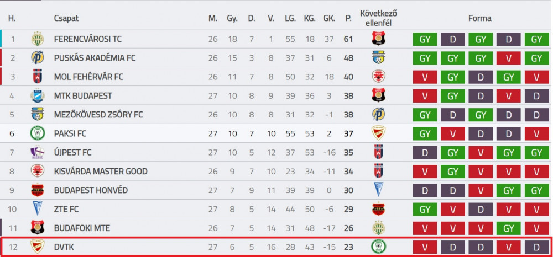Click Ferencváros's first green GY form badge
Screen dimensions: 553x257
coord(425,39)
